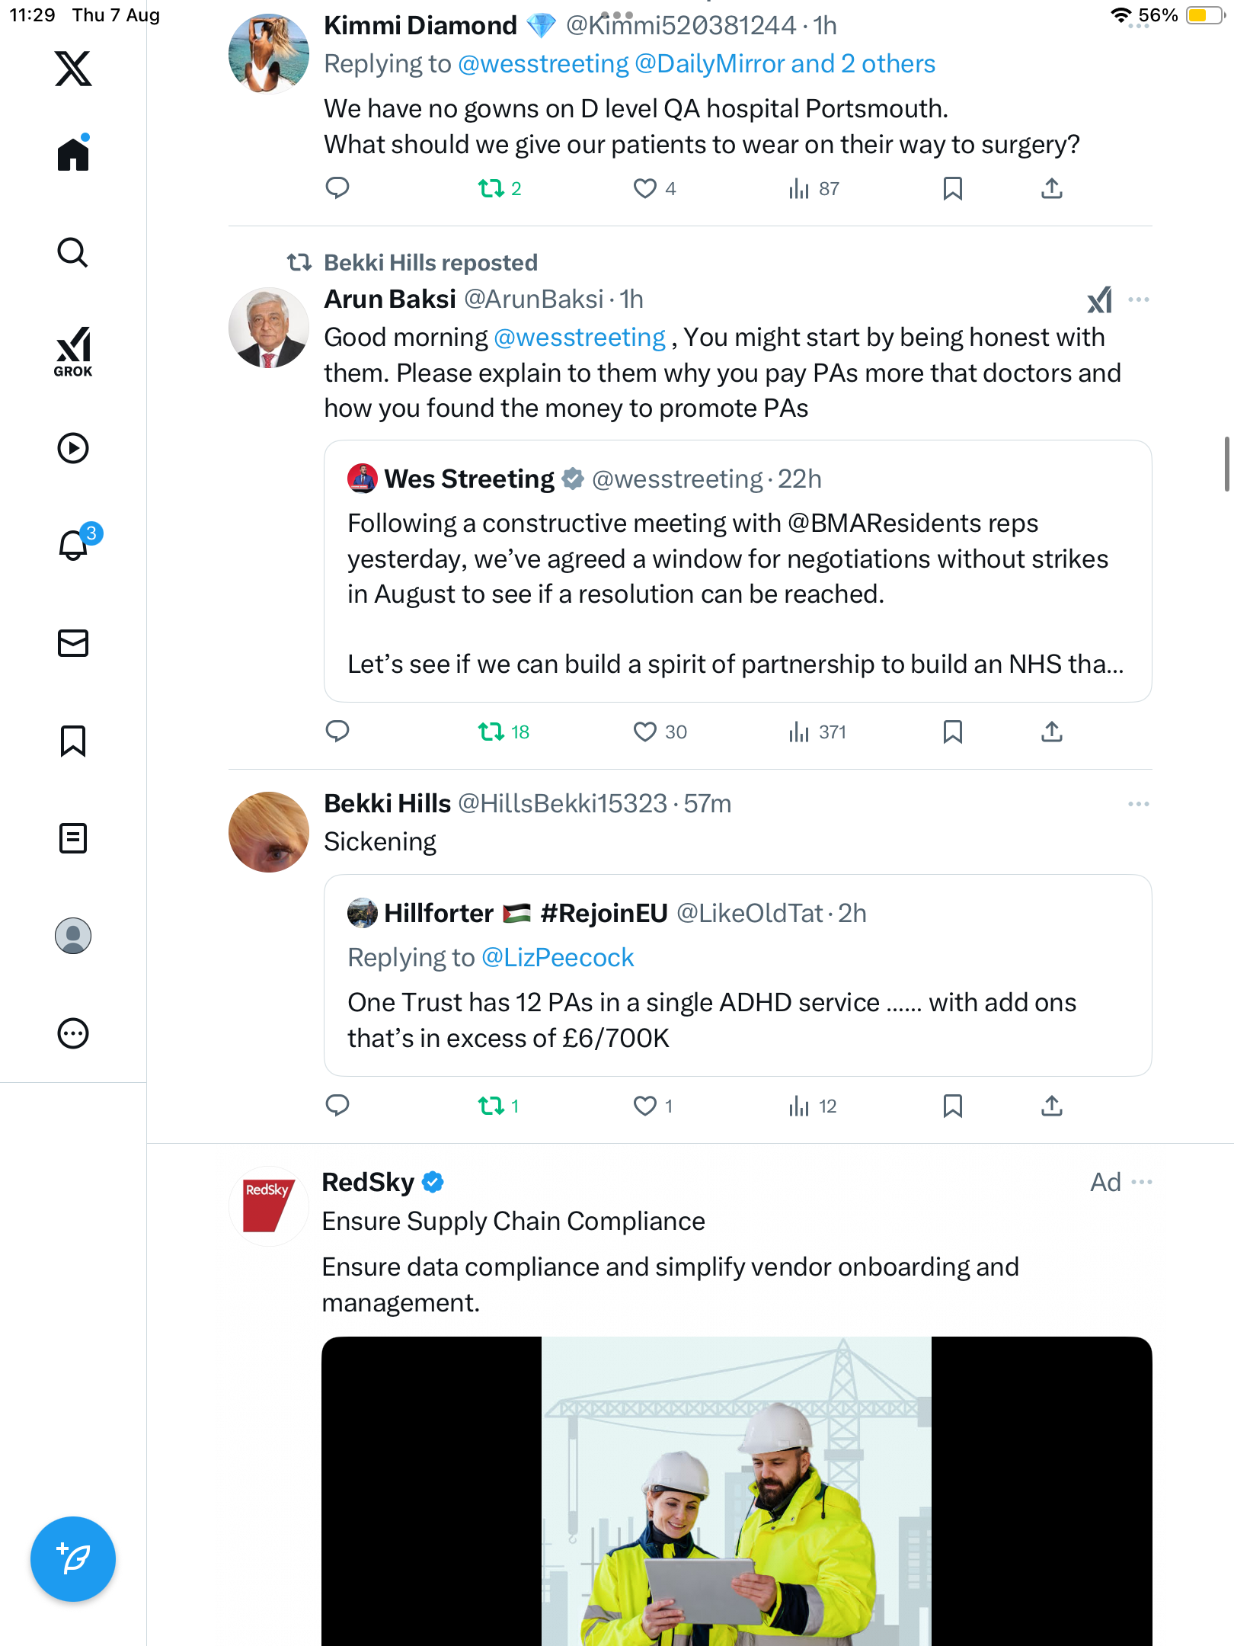
Task: Undo repost on Bekki Hills' Sickening post
Action: click(491, 1106)
